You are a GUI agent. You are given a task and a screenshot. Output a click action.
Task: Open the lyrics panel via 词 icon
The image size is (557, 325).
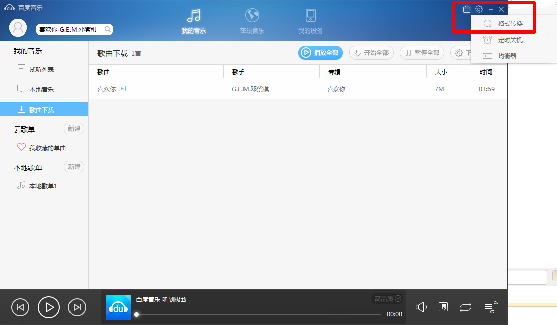[443, 307]
